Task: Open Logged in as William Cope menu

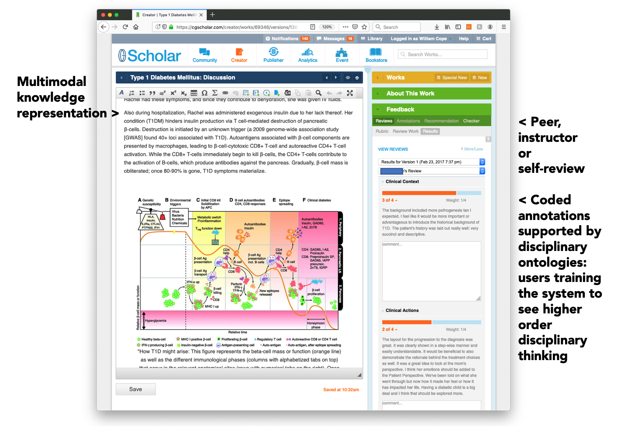Action: point(420,39)
